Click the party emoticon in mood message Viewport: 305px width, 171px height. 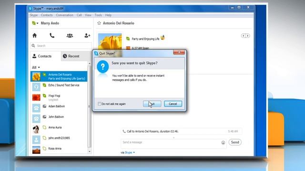click(163, 38)
